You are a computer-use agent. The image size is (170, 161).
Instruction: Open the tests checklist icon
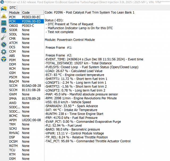pyautogui.click(x=4, y=30)
